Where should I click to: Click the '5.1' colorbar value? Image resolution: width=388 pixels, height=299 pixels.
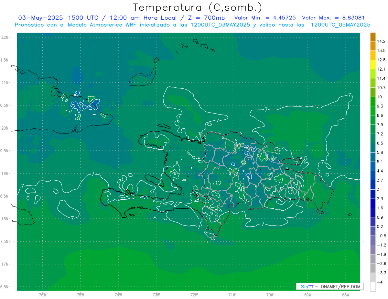pyautogui.click(x=380, y=162)
